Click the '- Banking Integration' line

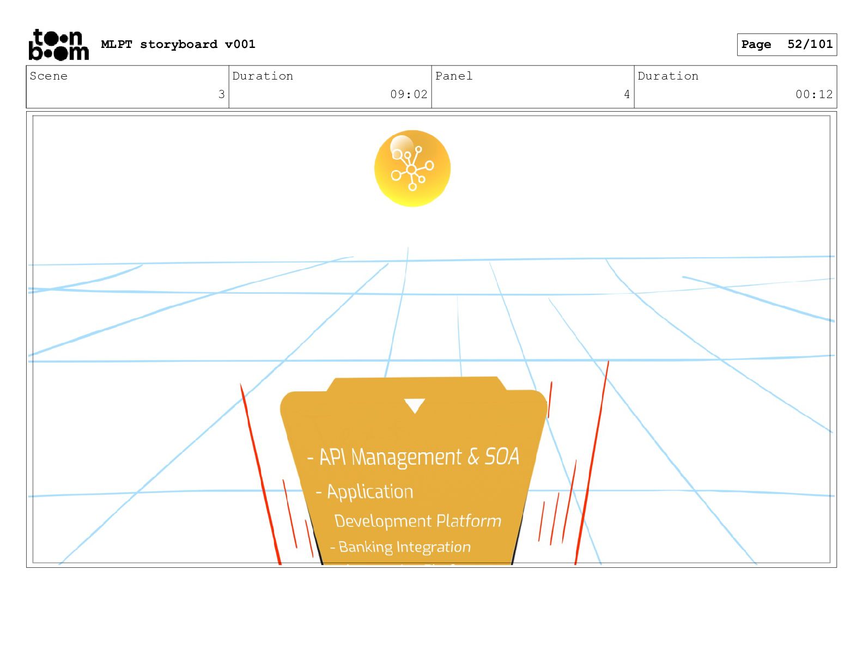(x=400, y=547)
